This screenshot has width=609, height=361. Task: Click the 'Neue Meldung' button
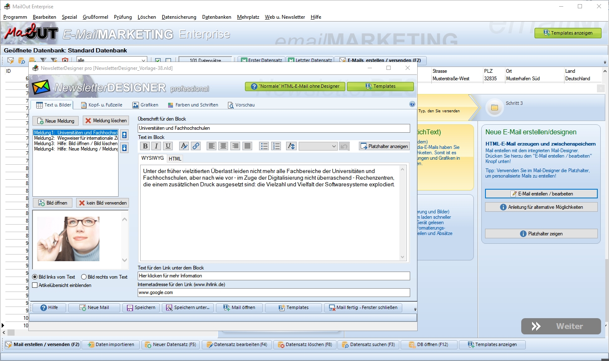(56, 121)
